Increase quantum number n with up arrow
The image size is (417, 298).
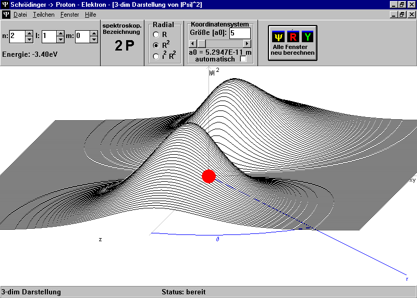[29, 33]
